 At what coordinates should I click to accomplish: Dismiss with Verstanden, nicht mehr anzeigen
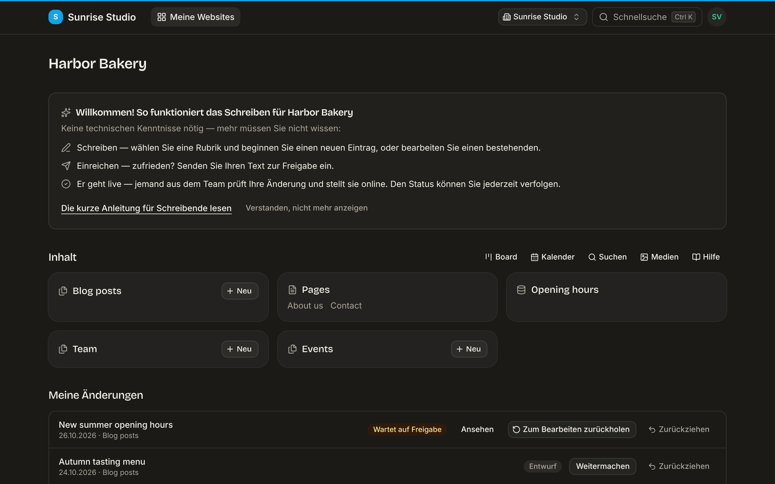pyautogui.click(x=306, y=208)
